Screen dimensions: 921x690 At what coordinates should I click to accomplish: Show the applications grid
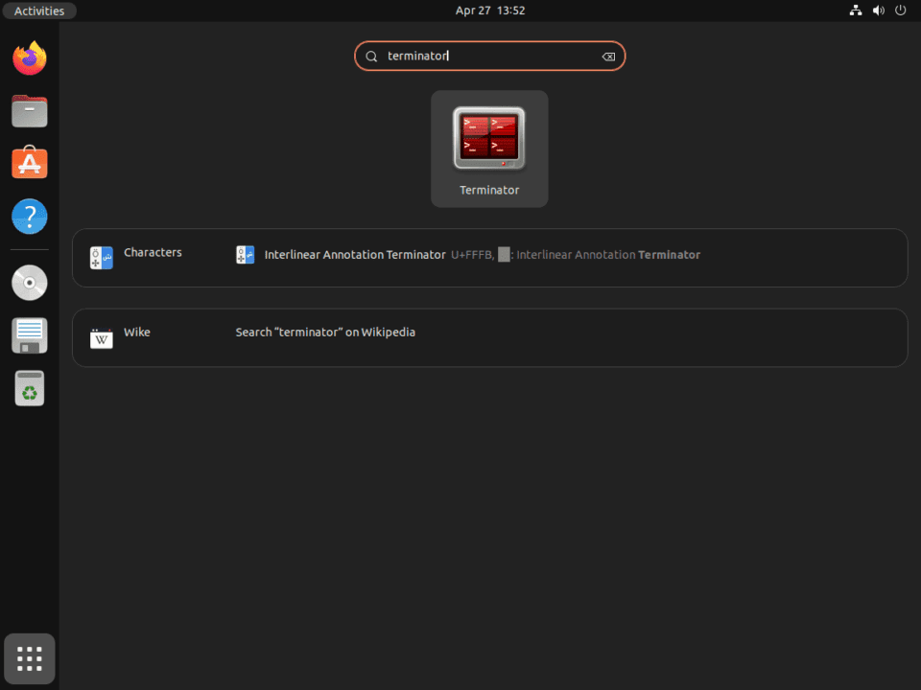[x=29, y=658]
